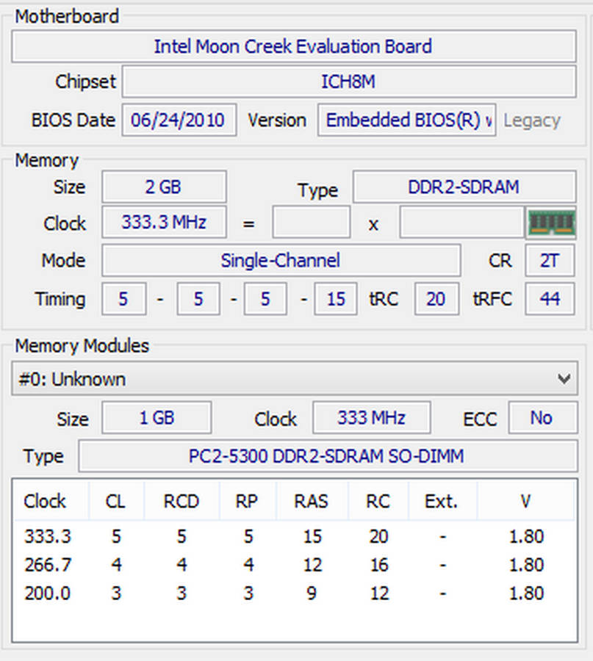Open the Memory Modules dropdown showing #0: Unknown
The height and width of the screenshot is (661, 593).
[x=294, y=379]
